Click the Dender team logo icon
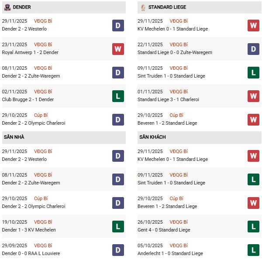The image size is (262, 259). pos(7,7)
